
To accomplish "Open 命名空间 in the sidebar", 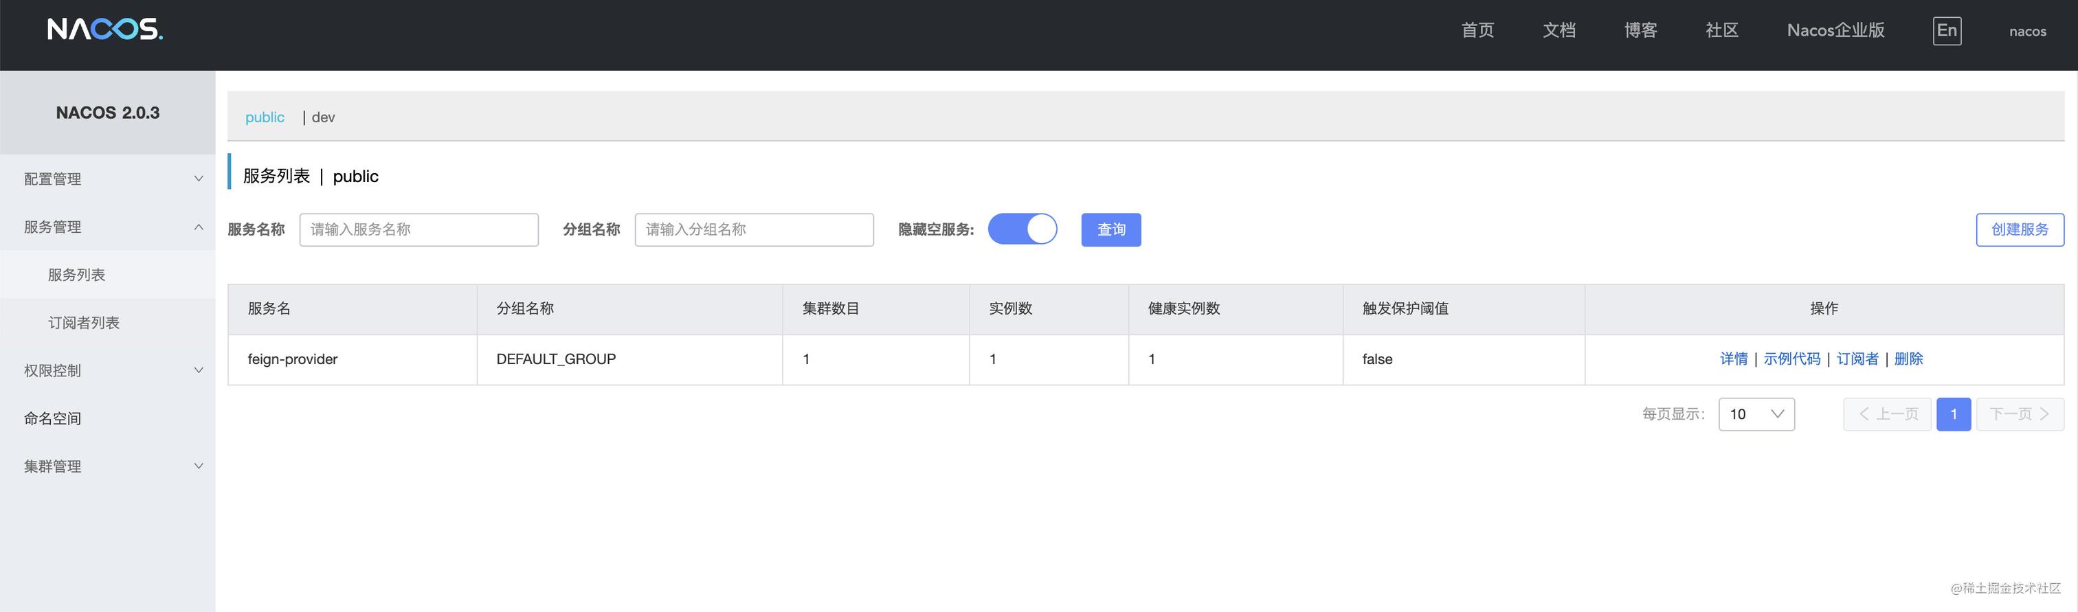I will pyautogui.click(x=107, y=418).
